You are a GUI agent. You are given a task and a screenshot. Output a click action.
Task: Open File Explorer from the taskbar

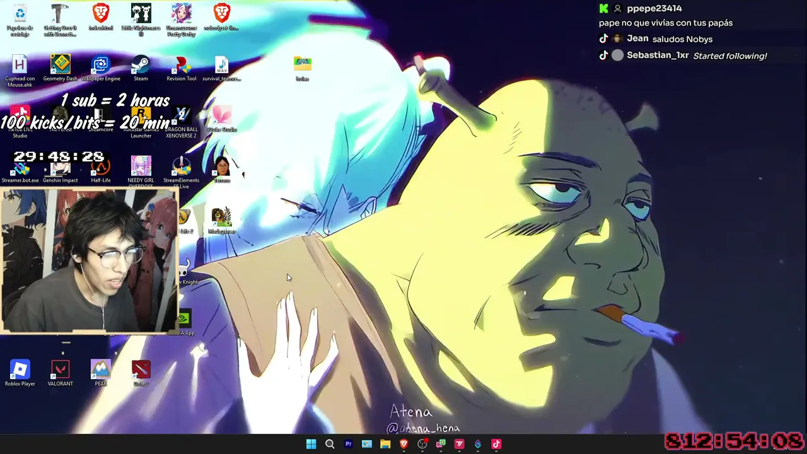(385, 444)
